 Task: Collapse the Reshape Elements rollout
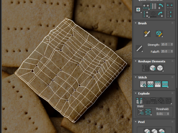click(x=136, y=61)
